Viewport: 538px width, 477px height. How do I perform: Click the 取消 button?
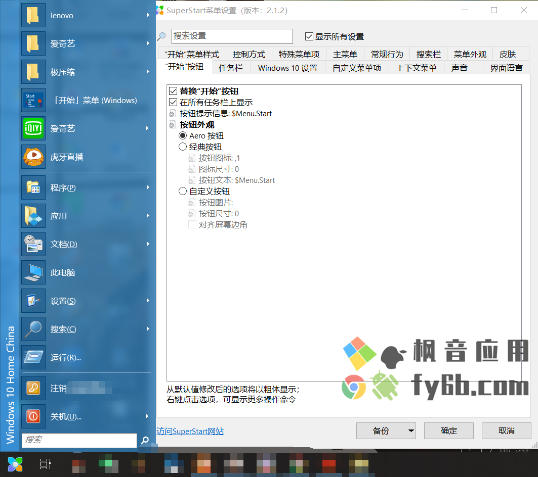coord(507,431)
